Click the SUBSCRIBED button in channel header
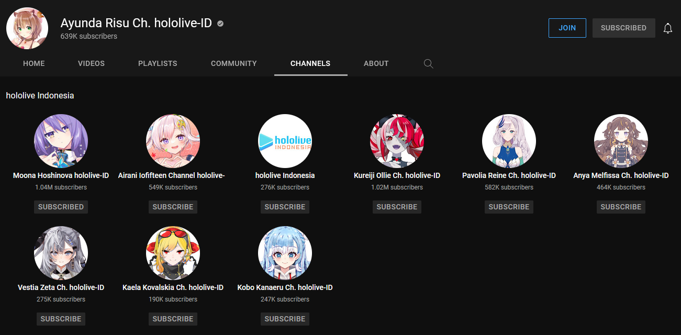Viewport: 681px width, 335px height. [x=624, y=28]
